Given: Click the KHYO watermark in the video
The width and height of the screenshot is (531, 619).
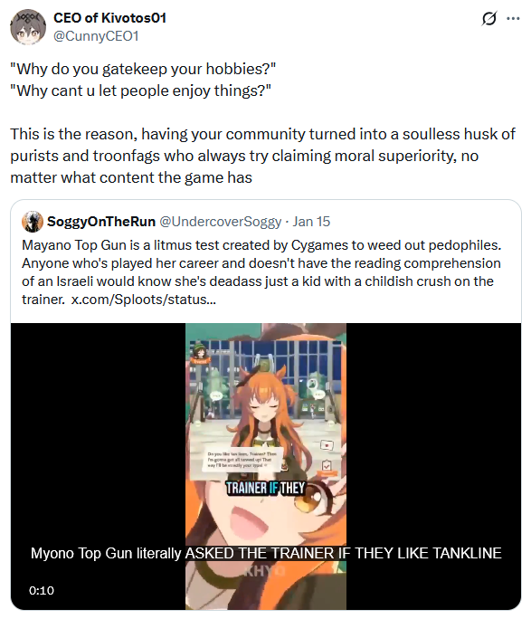Looking at the screenshot, I should pos(265,571).
